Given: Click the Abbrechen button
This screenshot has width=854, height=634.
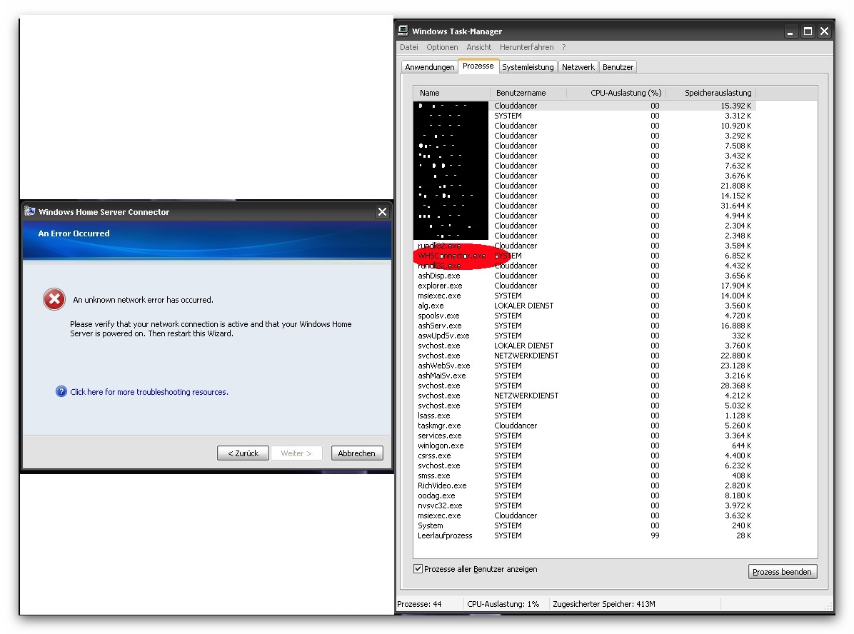Looking at the screenshot, I should pyautogui.click(x=357, y=453).
